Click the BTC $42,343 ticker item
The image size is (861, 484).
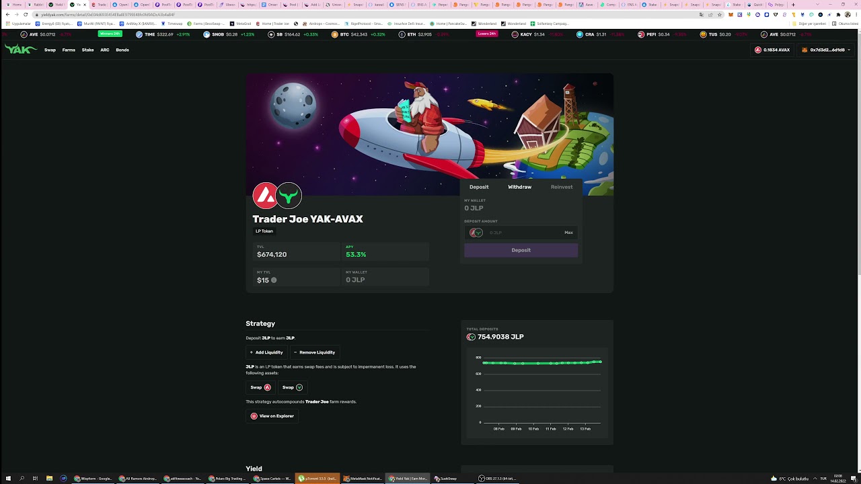[358, 34]
